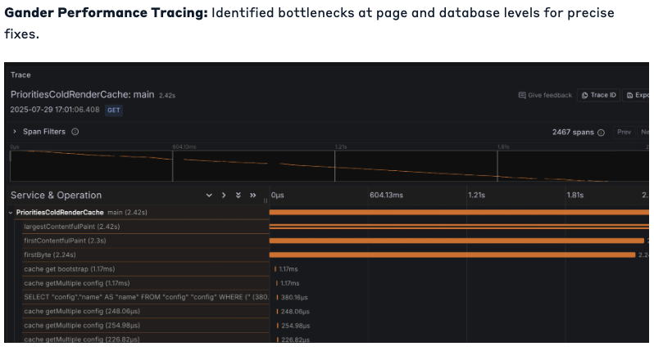
Task: Select the firstByte (2.24s) span
Action: coord(146,254)
